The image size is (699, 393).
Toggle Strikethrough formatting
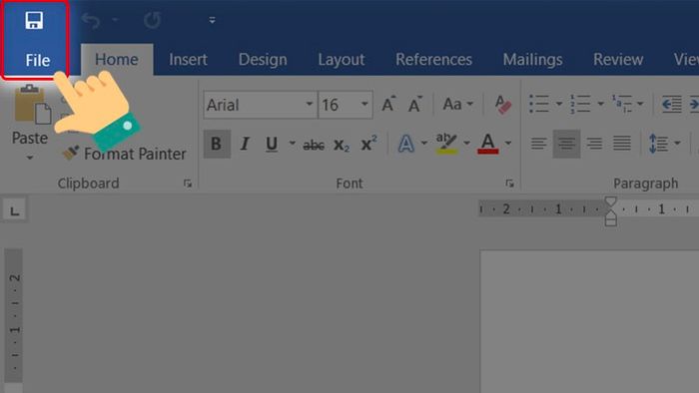(314, 145)
